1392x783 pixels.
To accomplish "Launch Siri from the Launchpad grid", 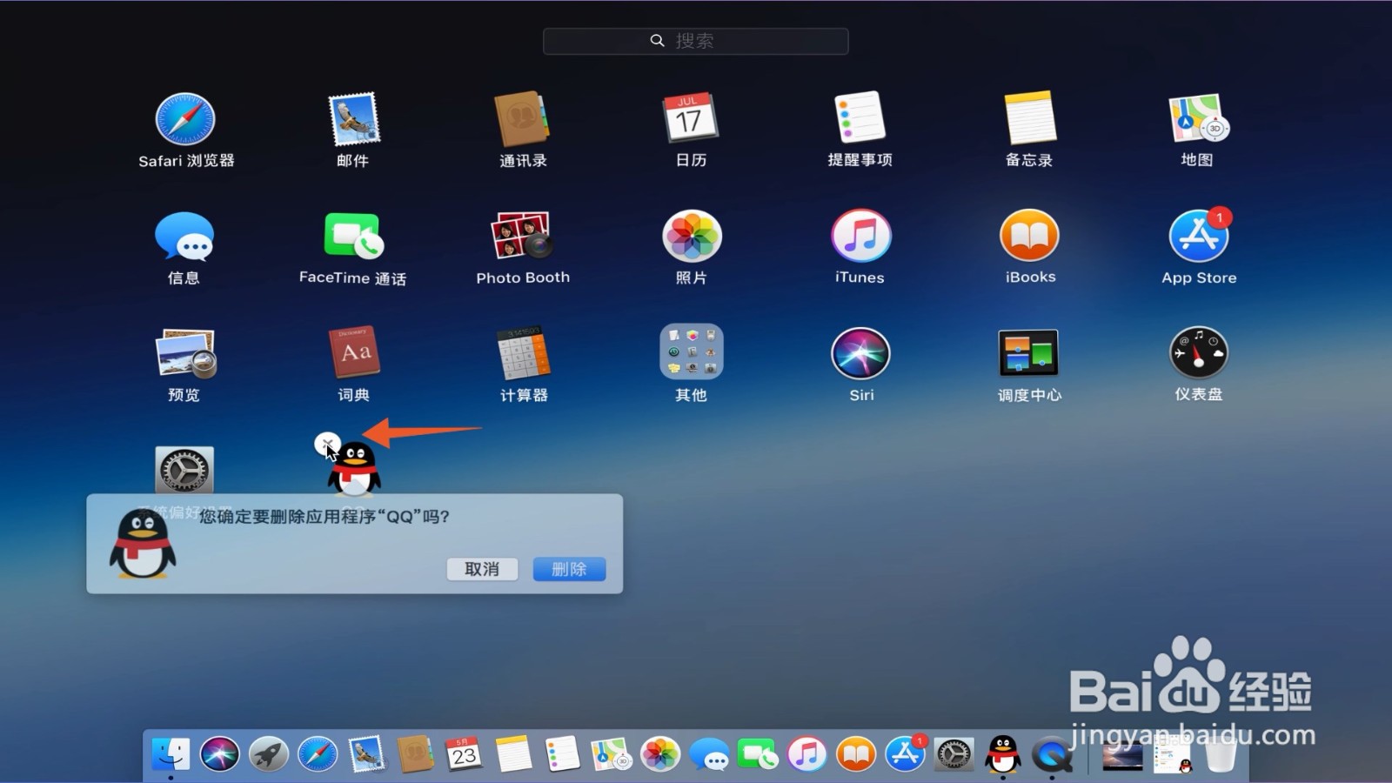I will (860, 353).
